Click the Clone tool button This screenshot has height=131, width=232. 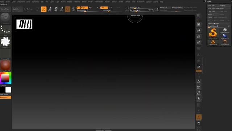tap(210, 17)
